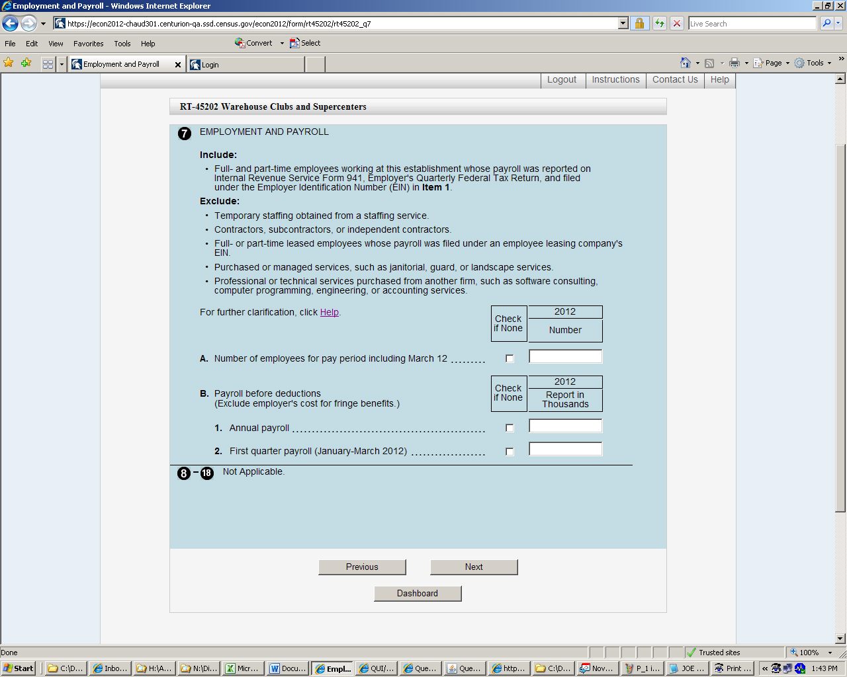847x677 pixels.
Task: Expand the Print options dropdown
Action: click(x=746, y=63)
